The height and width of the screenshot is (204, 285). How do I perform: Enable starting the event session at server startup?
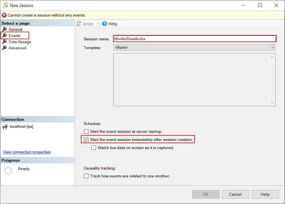(86, 131)
